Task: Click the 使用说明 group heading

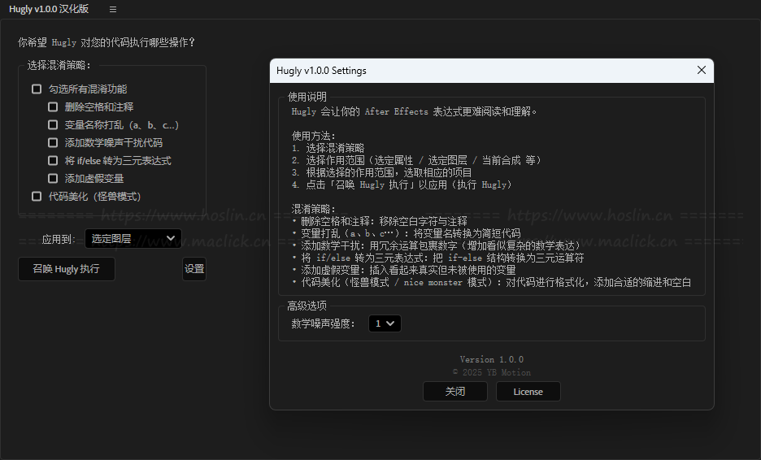Action: 307,97
